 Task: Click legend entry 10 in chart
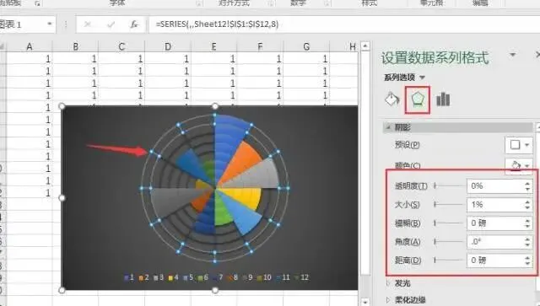coord(264,277)
